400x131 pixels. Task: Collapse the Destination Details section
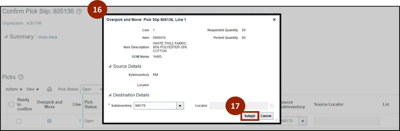[x=110, y=95]
